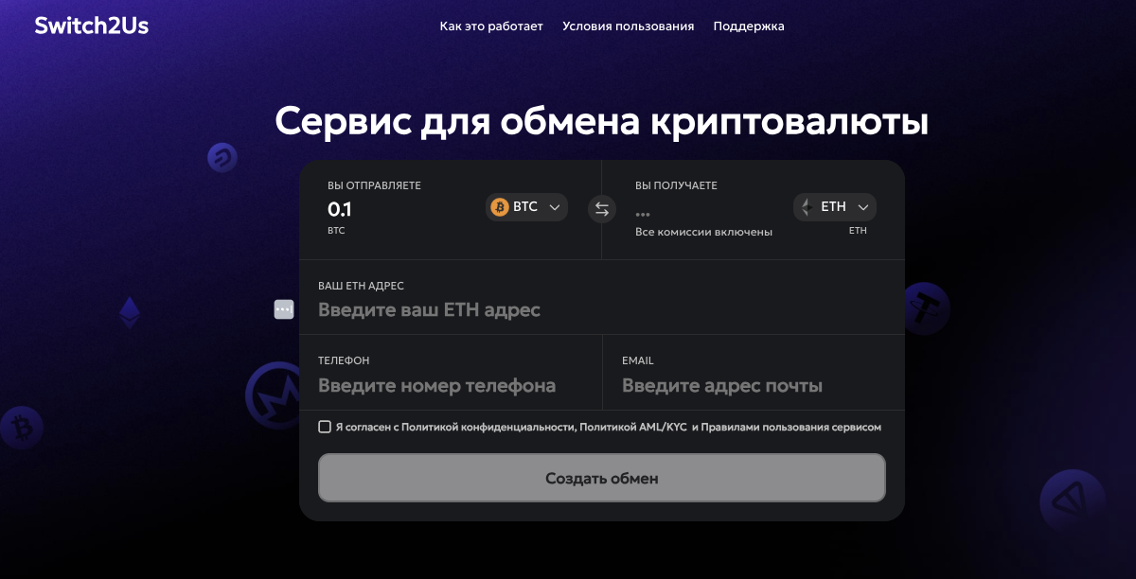Open the "Правилами пользования сервисом" link
This screenshot has height=579, width=1136.
click(x=791, y=428)
